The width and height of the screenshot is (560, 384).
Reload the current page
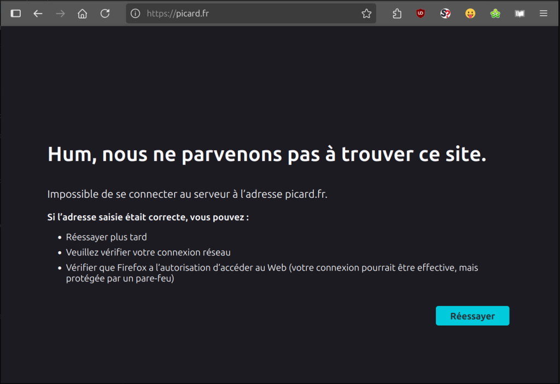[x=105, y=14]
